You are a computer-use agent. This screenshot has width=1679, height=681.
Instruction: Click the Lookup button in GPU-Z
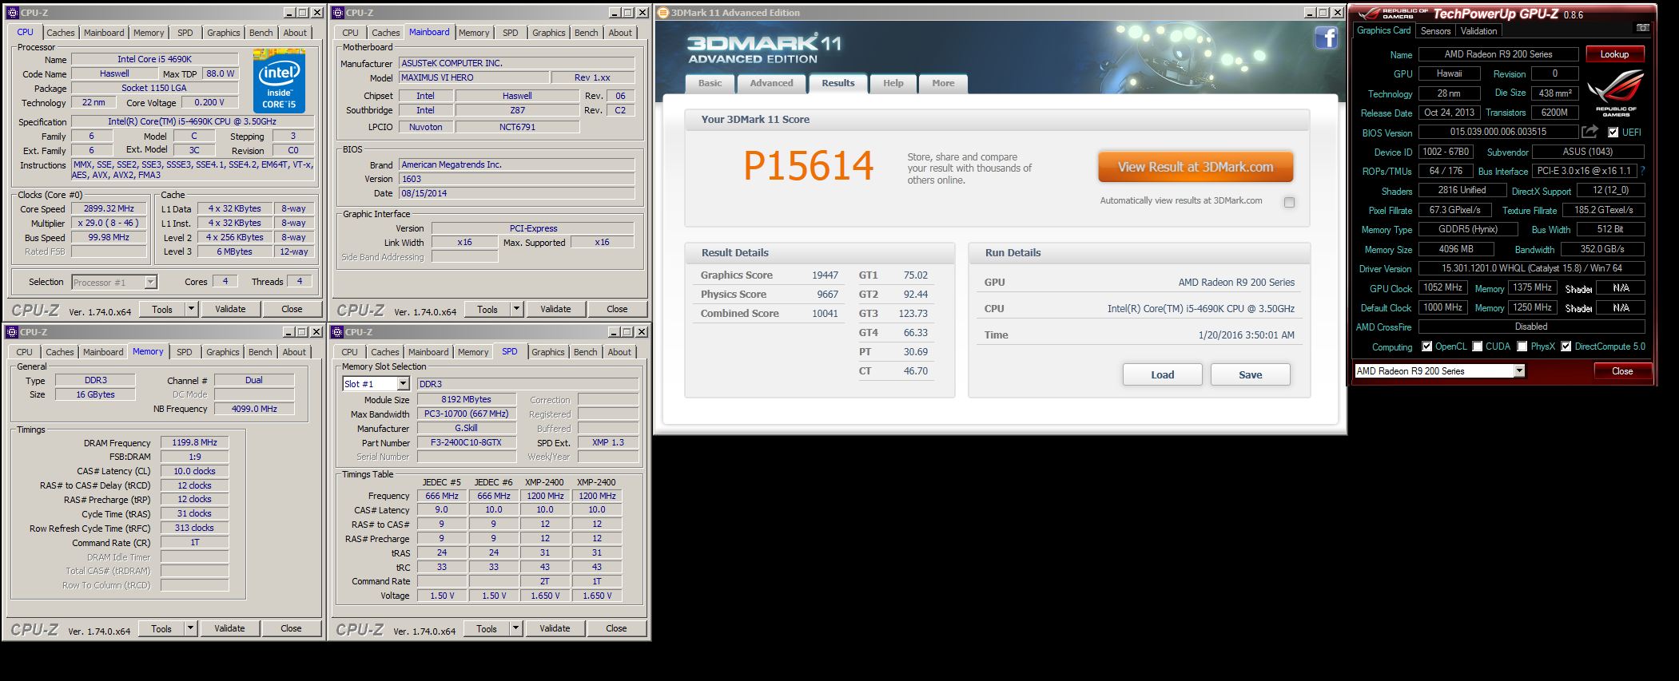tap(1613, 54)
